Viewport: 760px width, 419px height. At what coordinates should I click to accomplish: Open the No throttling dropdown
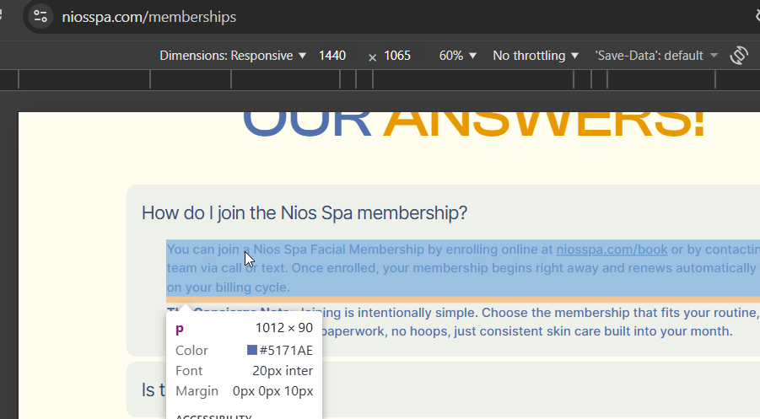[536, 56]
